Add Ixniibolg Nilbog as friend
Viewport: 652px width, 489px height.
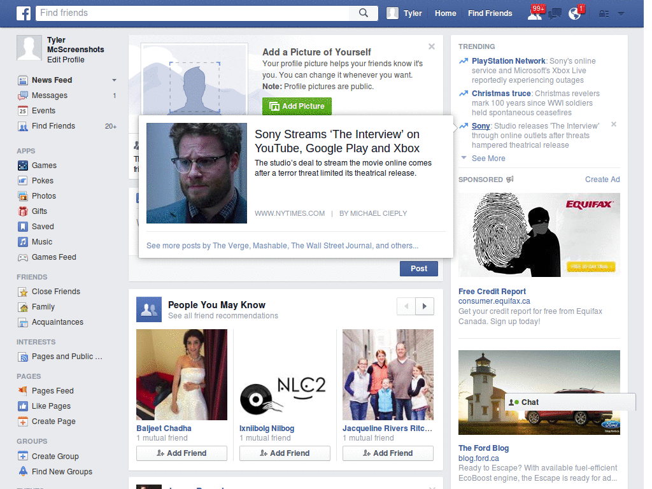[x=285, y=453]
